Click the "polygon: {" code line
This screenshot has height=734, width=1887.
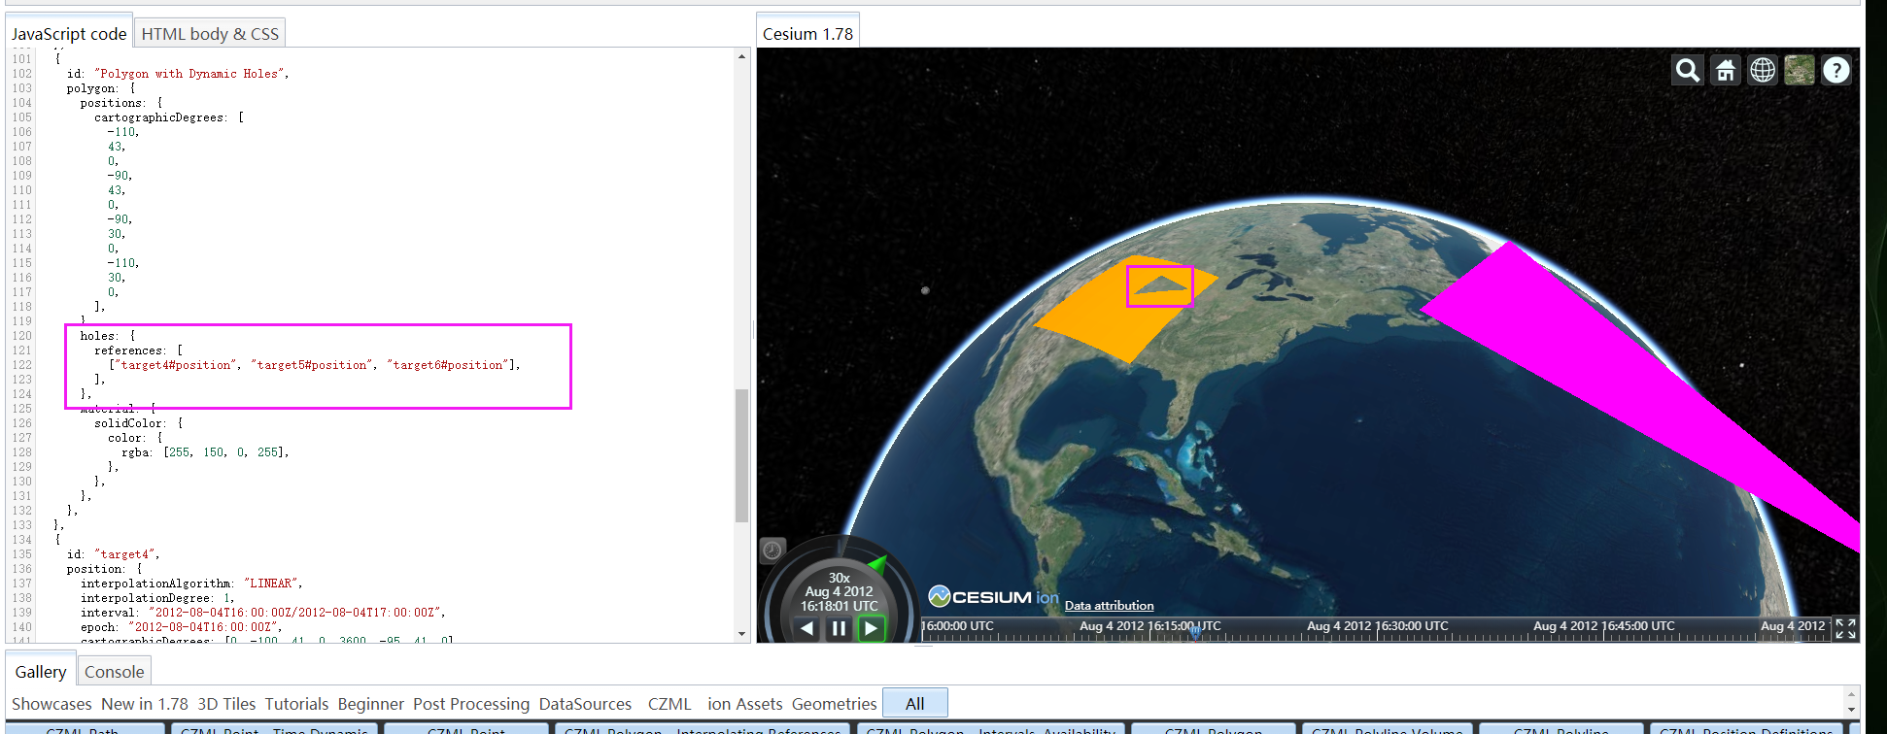[101, 88]
